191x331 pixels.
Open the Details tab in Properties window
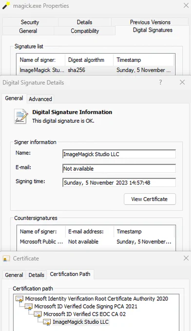pyautogui.click(x=84, y=22)
